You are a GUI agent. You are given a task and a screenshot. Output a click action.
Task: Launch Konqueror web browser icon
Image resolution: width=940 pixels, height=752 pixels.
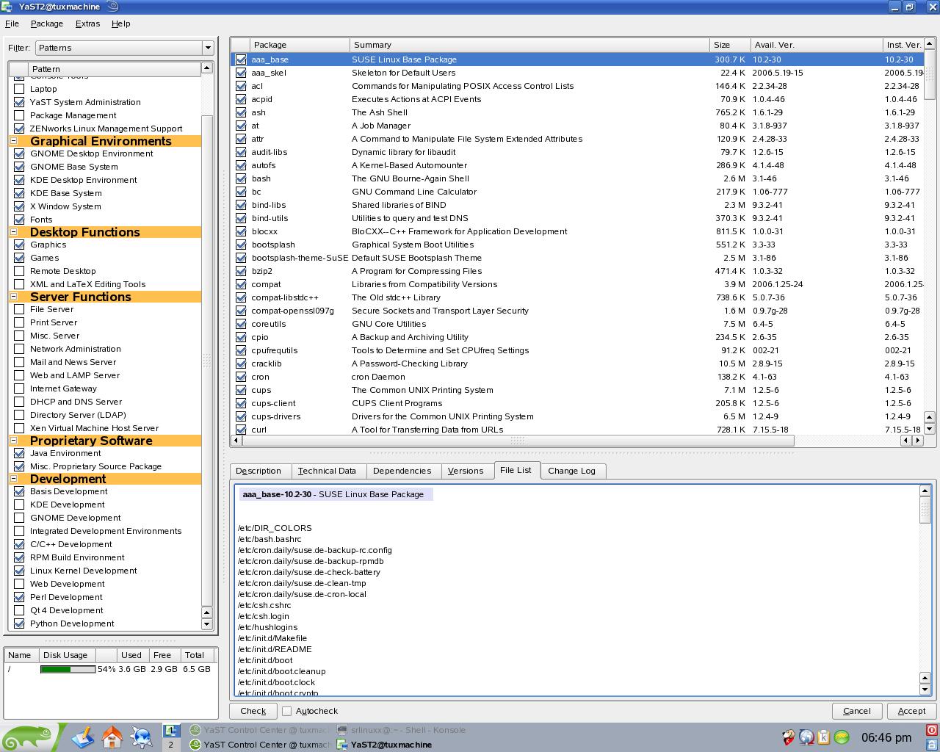(x=141, y=737)
